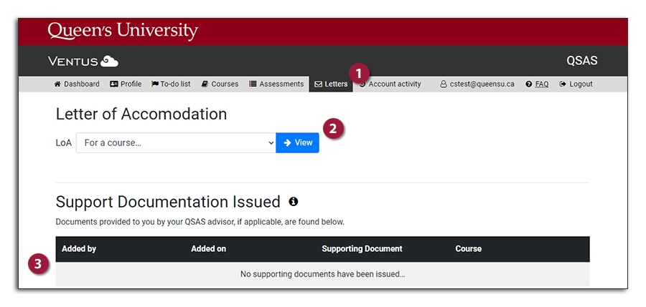Open the 'For a course…' dropdown
646x307 pixels.
pos(176,143)
